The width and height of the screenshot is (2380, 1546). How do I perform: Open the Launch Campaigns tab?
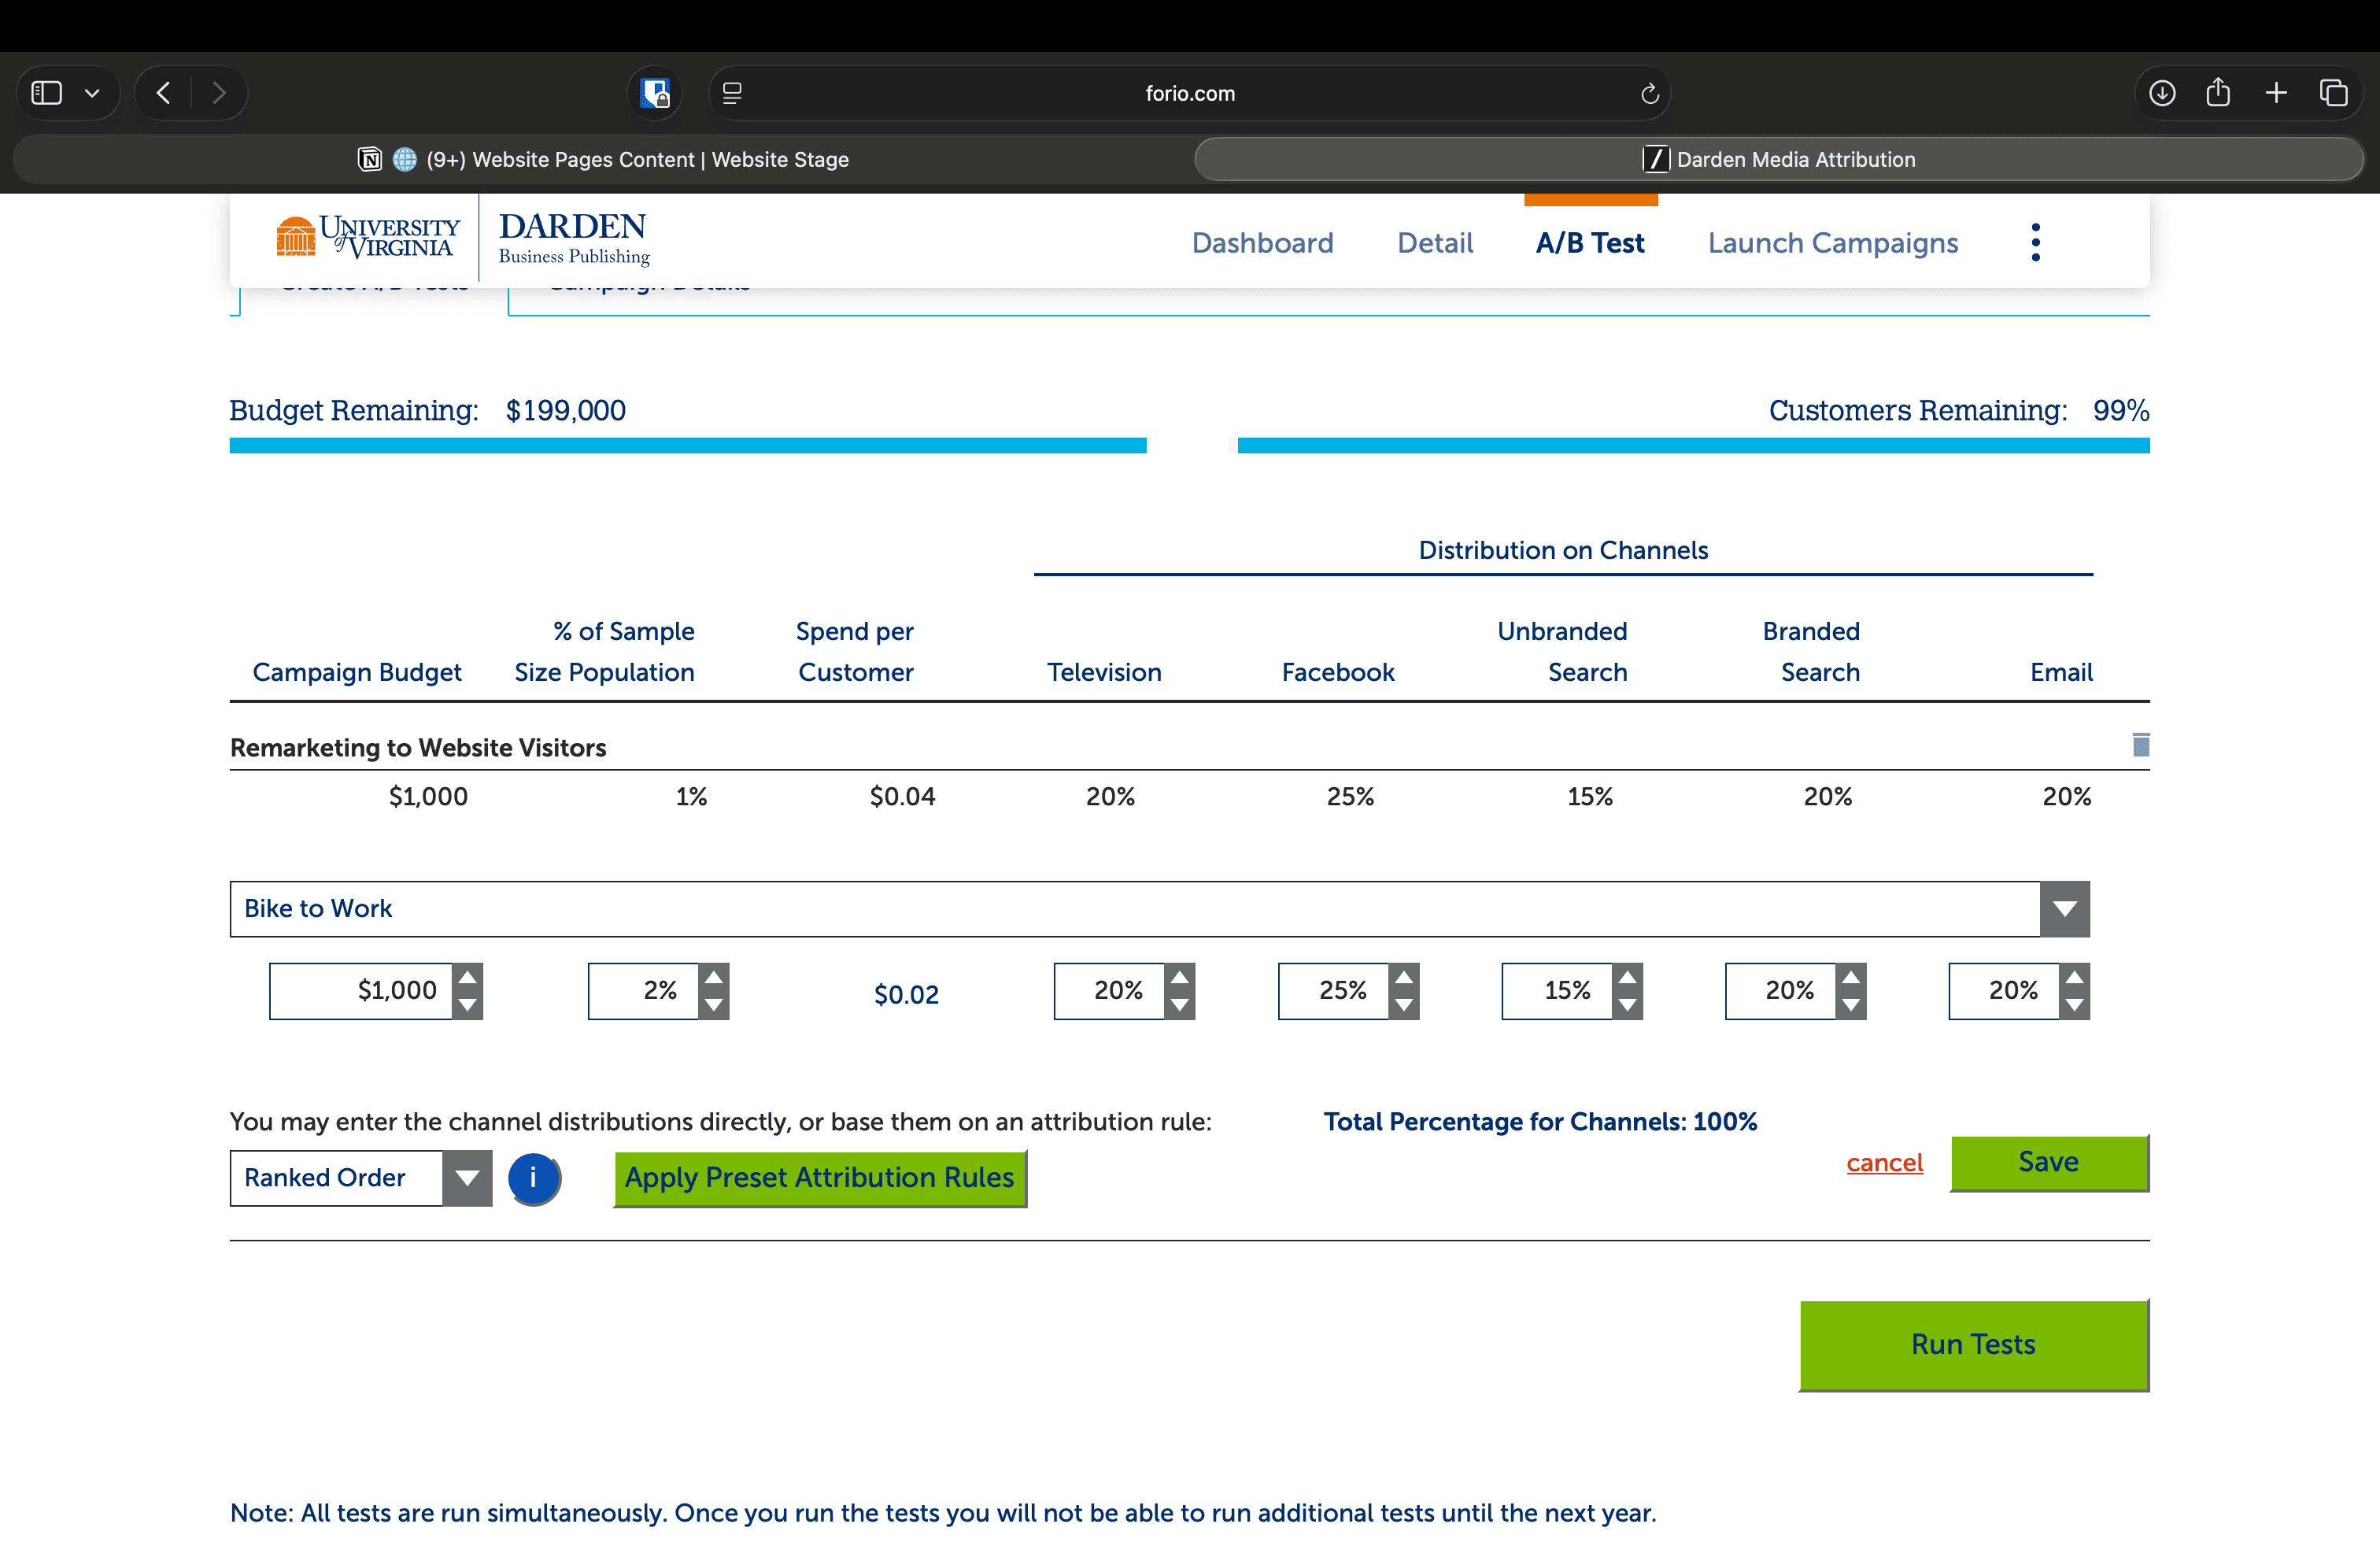[1832, 243]
